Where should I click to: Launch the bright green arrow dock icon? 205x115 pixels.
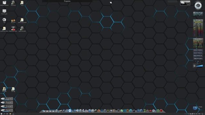122,111
